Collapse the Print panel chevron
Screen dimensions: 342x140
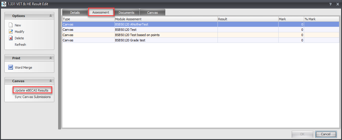click(50, 58)
